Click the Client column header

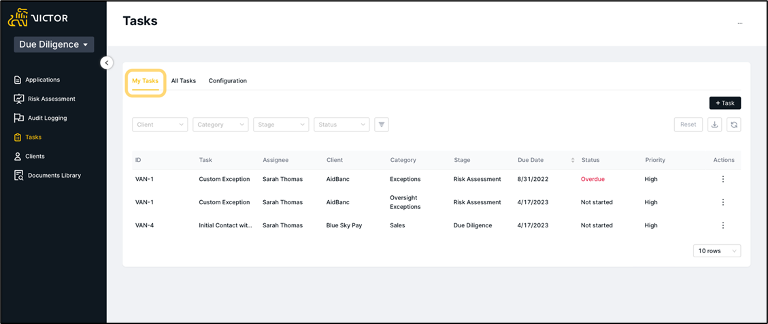(x=335, y=160)
